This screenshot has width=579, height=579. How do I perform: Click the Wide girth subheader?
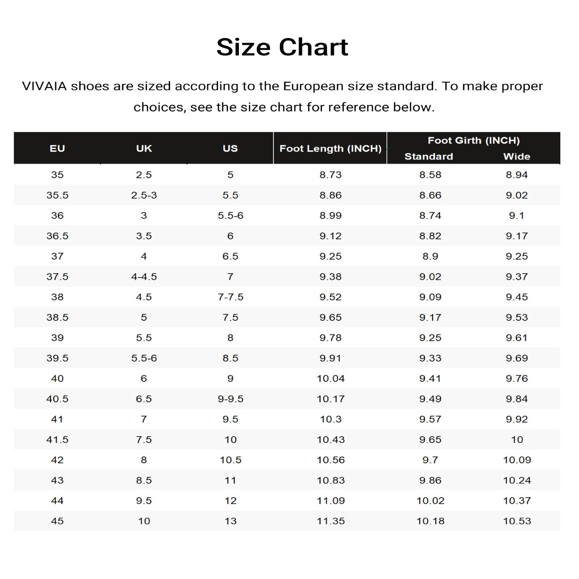click(517, 156)
